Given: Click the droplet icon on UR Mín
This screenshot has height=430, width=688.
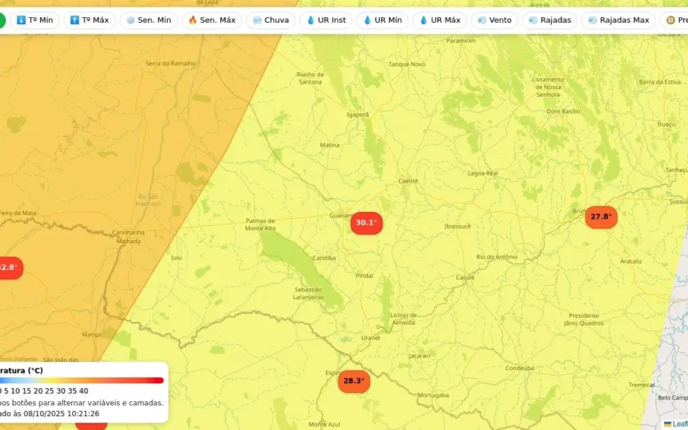Looking at the screenshot, I should (x=367, y=20).
